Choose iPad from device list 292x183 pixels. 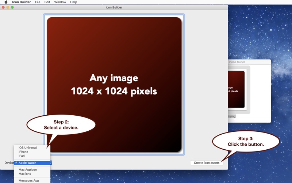point(32,156)
